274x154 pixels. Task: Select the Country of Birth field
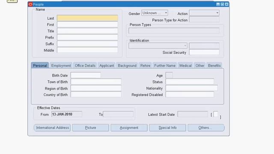tap(96, 95)
